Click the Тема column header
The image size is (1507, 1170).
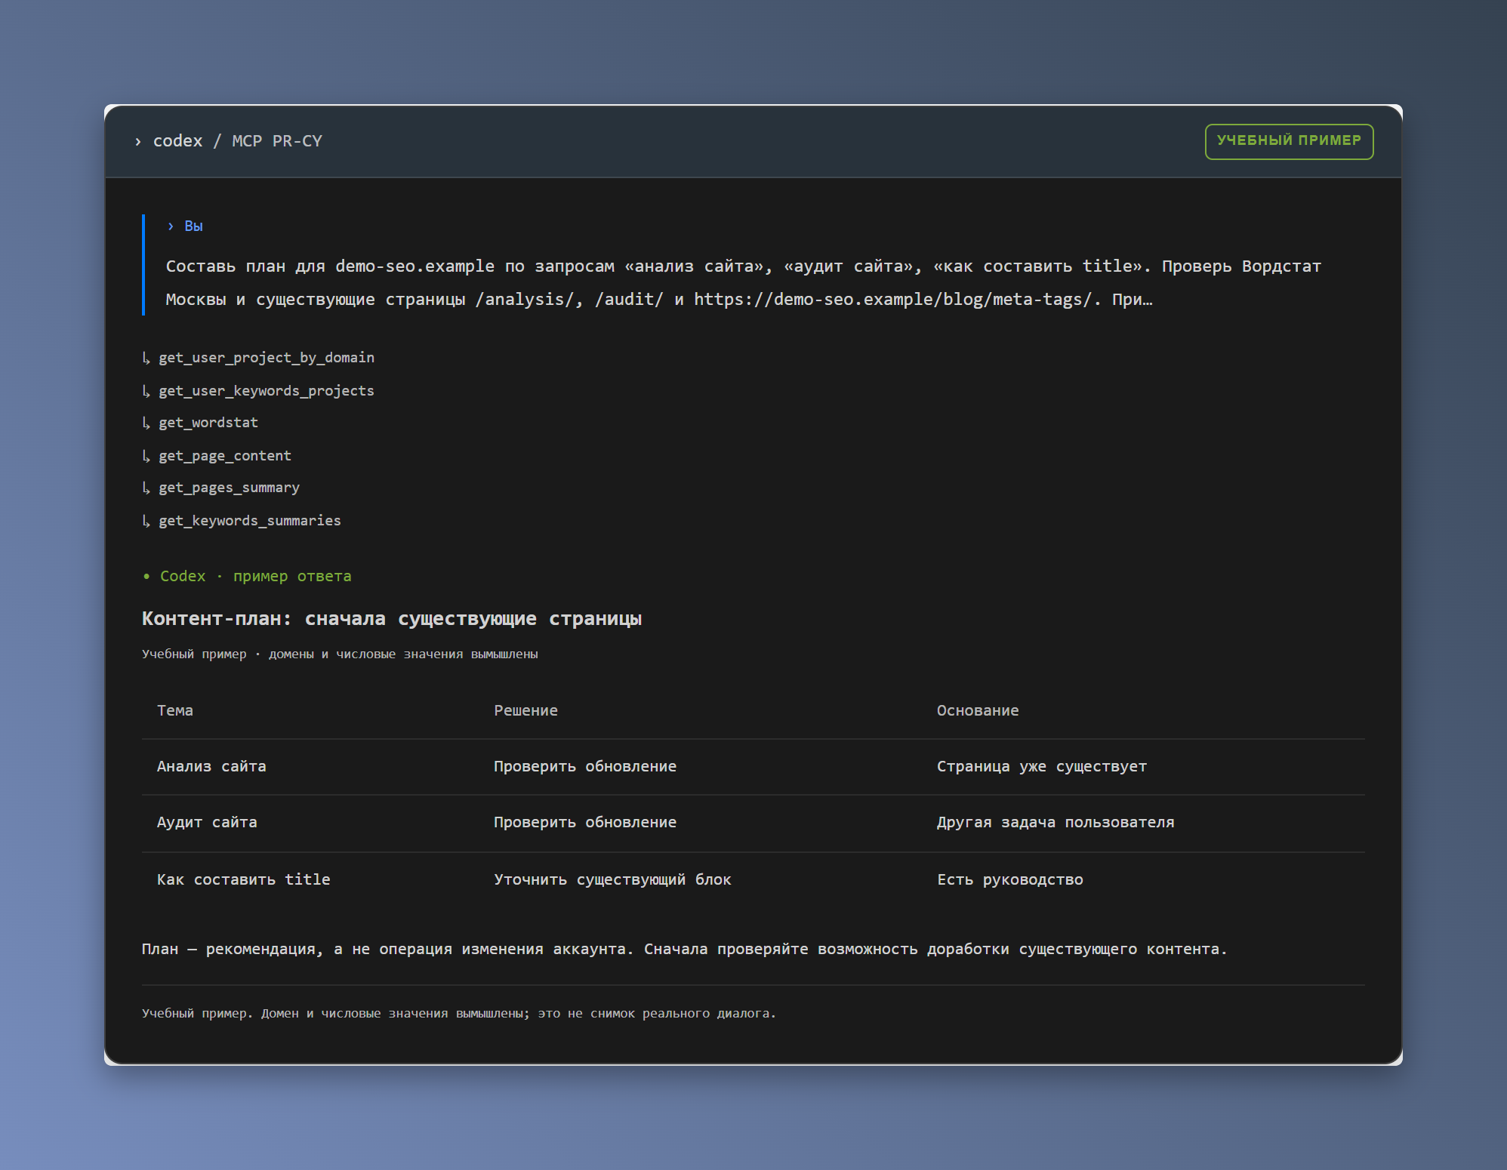pos(175,710)
